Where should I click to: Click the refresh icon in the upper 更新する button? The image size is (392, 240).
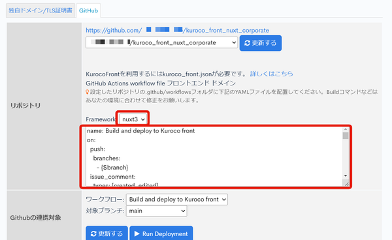coord(247,43)
